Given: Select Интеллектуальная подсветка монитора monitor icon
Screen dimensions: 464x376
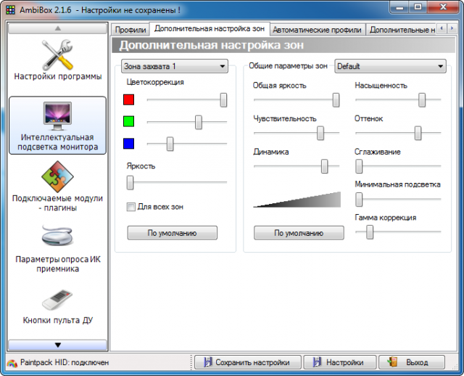Looking at the screenshot, I should (57, 116).
